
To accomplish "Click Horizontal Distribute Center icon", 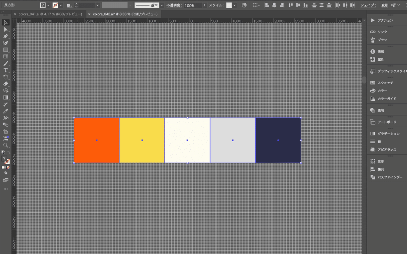I will point(345,5).
